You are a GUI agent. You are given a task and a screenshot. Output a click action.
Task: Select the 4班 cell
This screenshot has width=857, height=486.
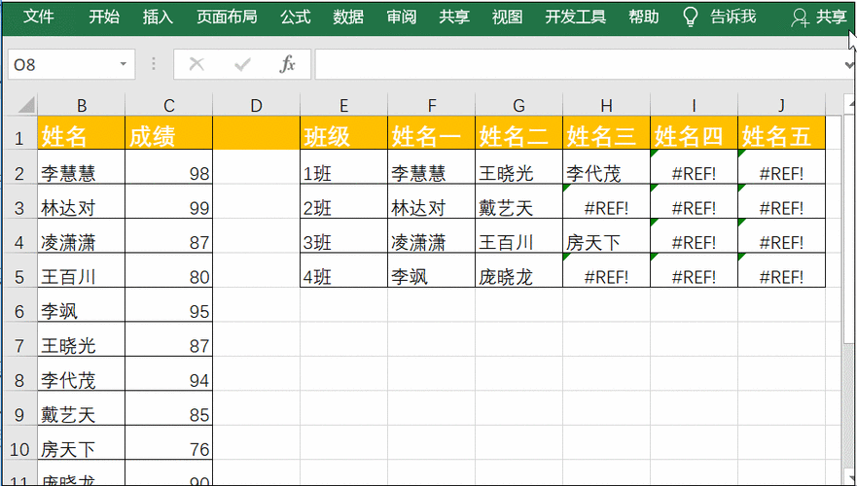point(343,270)
